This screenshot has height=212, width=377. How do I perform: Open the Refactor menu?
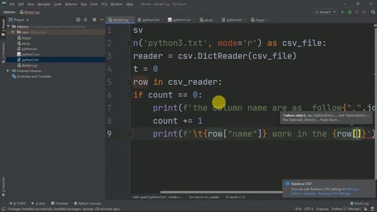tap(71, 4)
